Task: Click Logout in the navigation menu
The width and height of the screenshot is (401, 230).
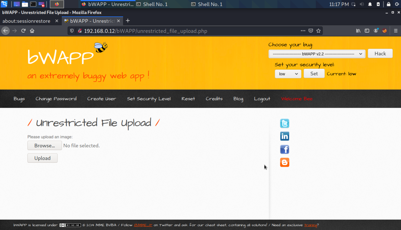Action: coord(262,99)
